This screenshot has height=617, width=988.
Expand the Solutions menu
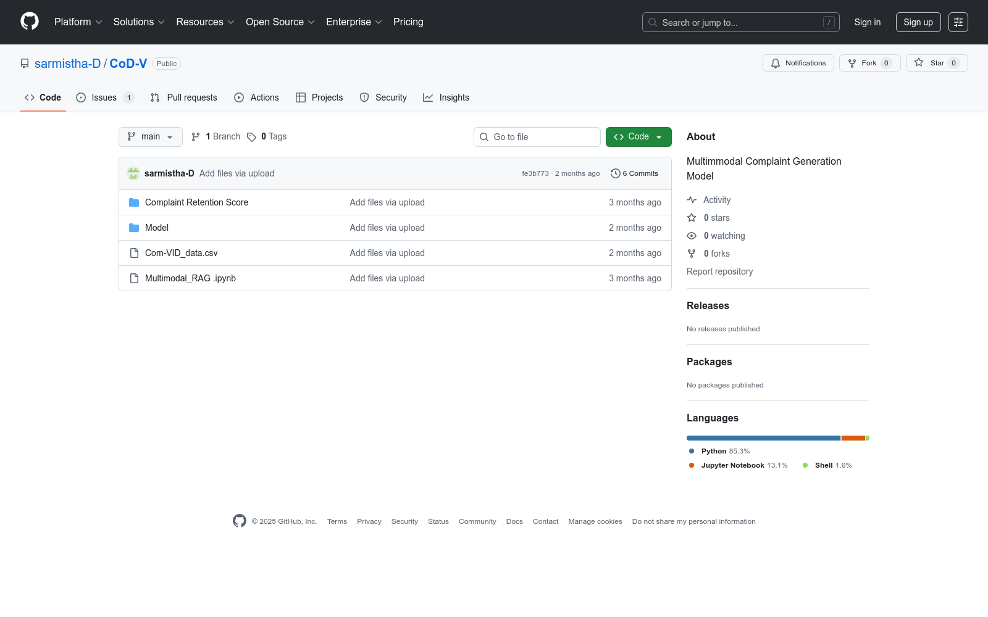coord(139,22)
